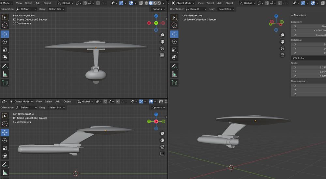Open Object menu in User Perspective header

pos(229,3)
